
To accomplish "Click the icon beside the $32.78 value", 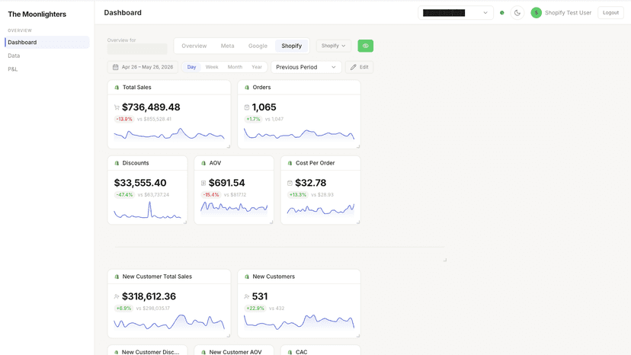I will (290, 183).
